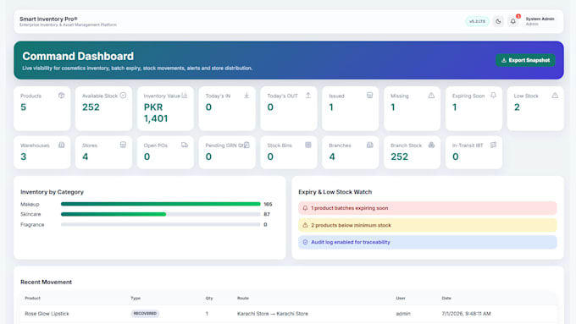Click bell icon in expiring batches alert
This screenshot has height=324, width=576.
[x=305, y=208]
